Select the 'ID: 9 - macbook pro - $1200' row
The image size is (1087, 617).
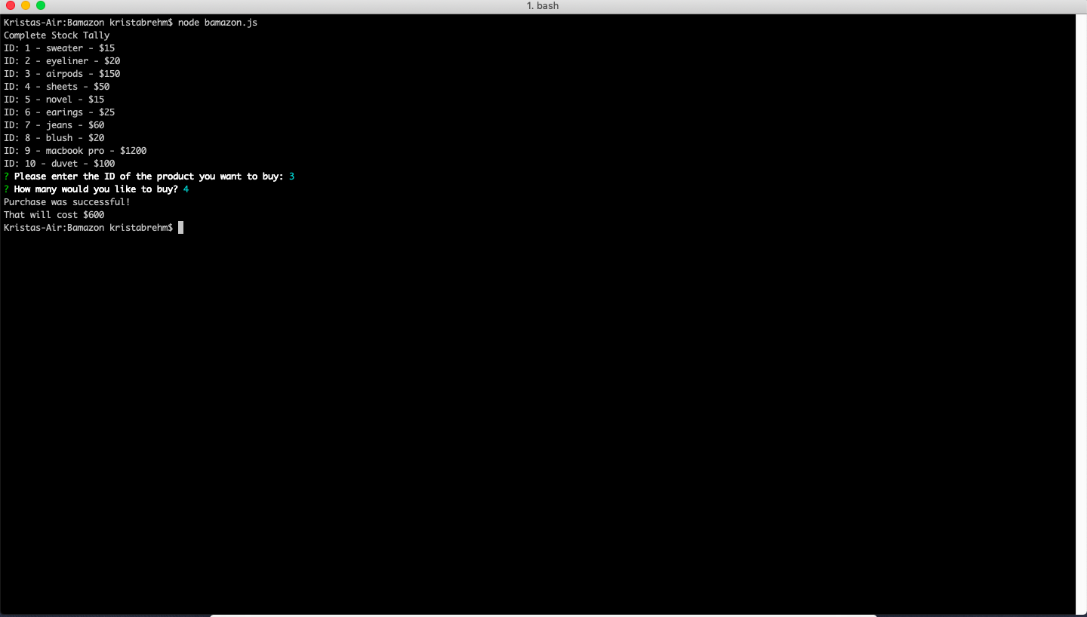coord(75,151)
